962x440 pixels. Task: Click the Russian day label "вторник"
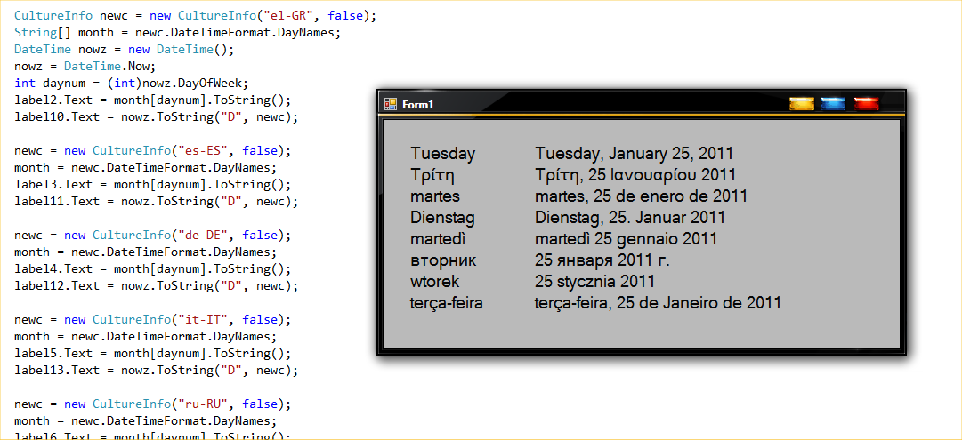click(x=443, y=260)
